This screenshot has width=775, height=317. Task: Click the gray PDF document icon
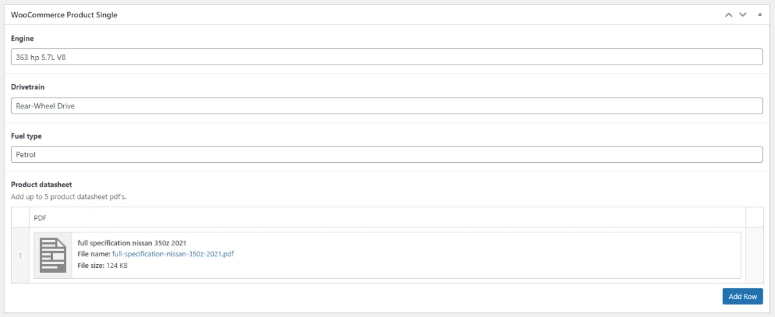(53, 255)
